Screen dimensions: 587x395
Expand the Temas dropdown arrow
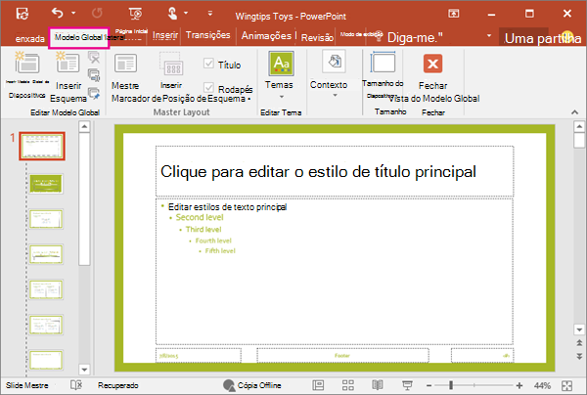(x=282, y=97)
